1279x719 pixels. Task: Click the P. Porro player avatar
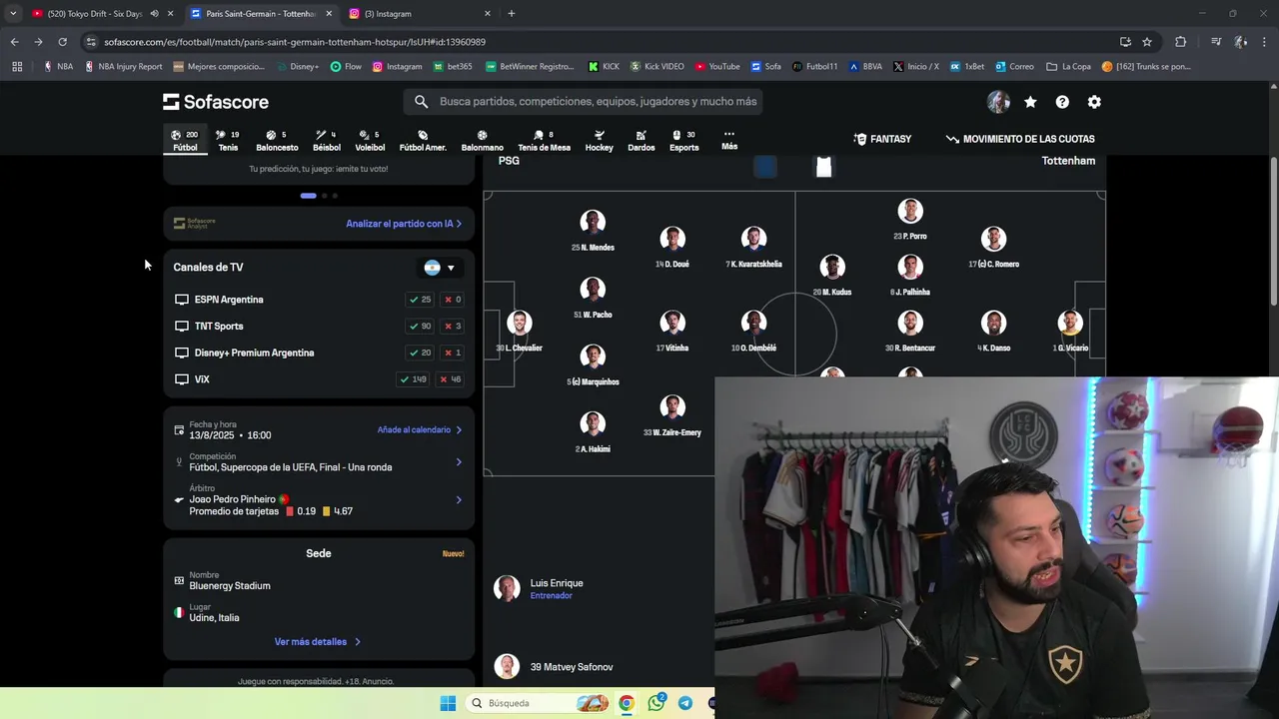coord(910,211)
